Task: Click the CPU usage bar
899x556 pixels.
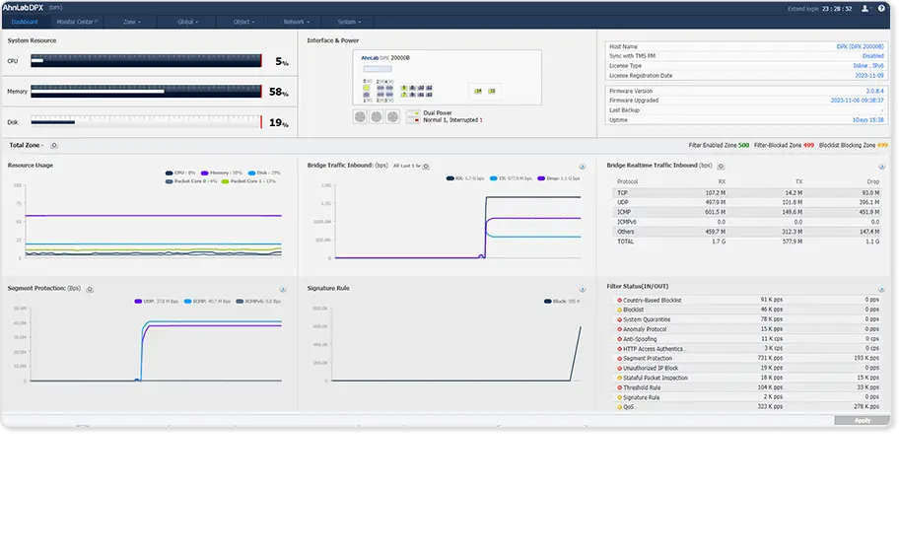Action: (x=146, y=61)
